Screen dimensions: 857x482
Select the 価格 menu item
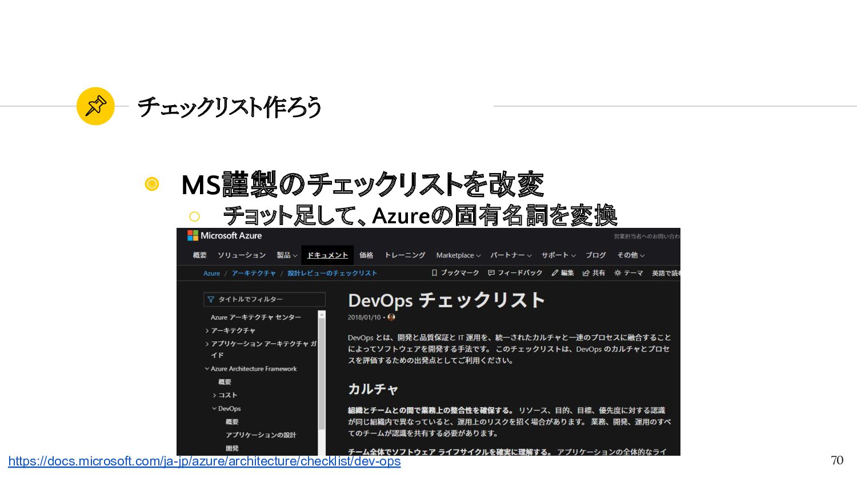pyautogui.click(x=366, y=255)
